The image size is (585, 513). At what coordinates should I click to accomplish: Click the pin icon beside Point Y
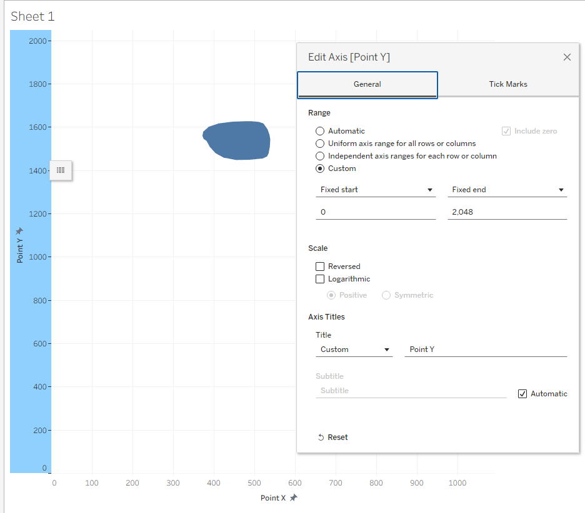(19, 231)
